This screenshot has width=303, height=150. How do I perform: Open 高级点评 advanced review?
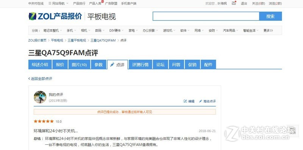pyautogui.click(x=207, y=101)
